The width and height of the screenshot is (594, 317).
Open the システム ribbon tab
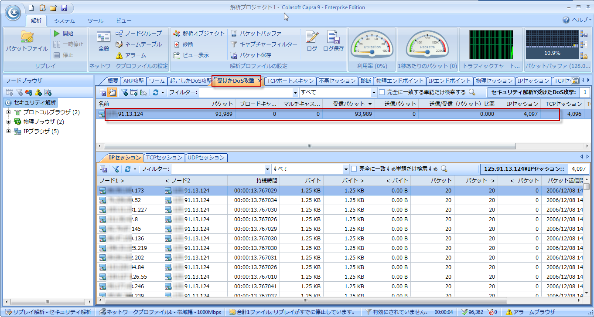64,20
